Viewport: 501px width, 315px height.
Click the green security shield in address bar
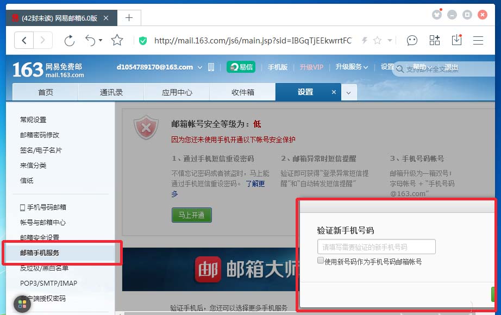coord(142,40)
